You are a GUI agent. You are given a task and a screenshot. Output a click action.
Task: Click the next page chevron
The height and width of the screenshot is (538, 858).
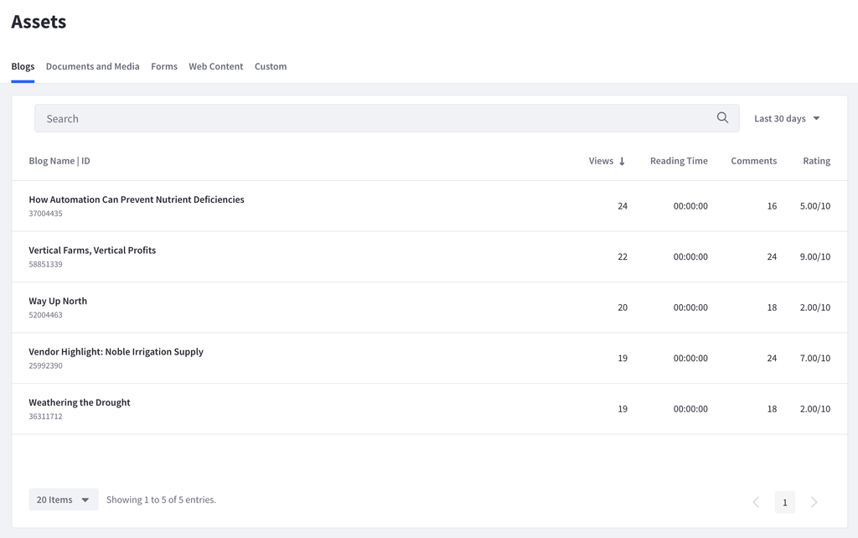coord(814,502)
